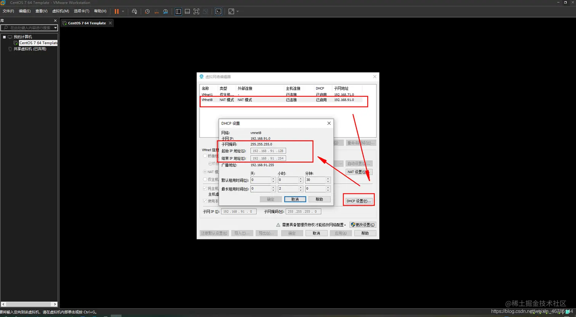This screenshot has height=317, width=576.
Task: Click 应用(A) in the network editor
Action: coord(341,233)
